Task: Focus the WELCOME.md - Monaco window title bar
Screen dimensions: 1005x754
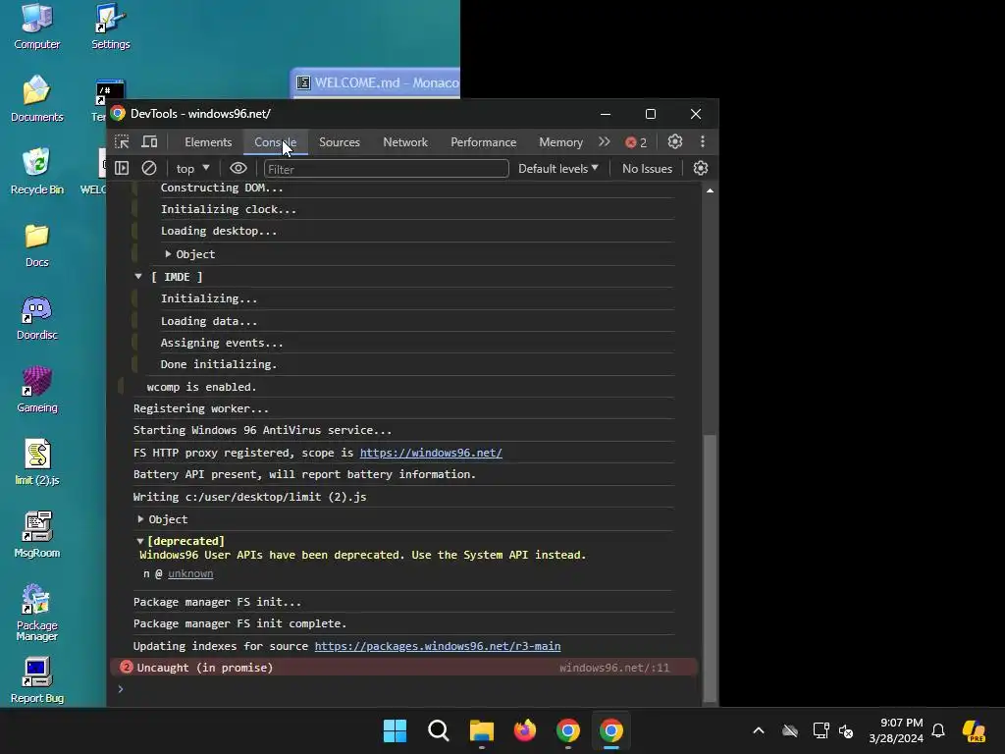Action: (x=376, y=82)
